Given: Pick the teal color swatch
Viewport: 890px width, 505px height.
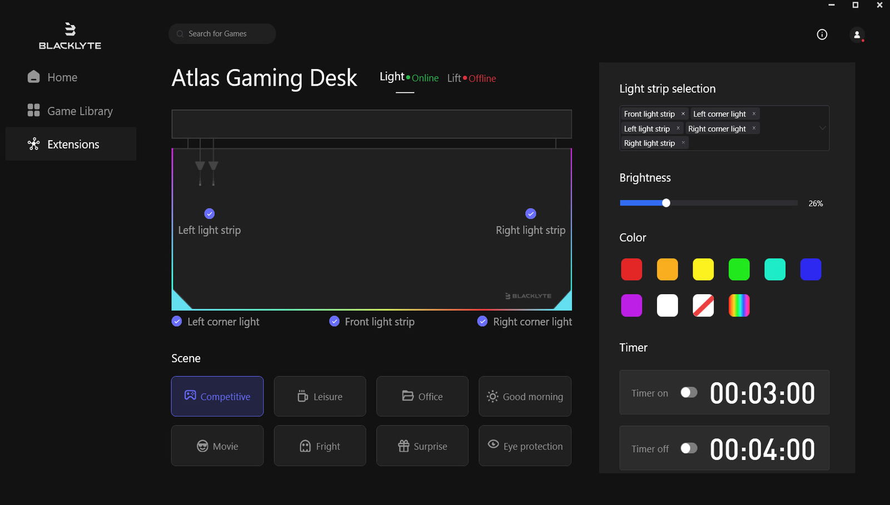Looking at the screenshot, I should coord(775,269).
